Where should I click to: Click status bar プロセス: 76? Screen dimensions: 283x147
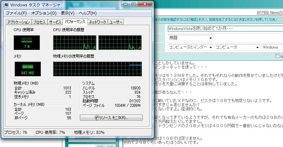pos(16,132)
